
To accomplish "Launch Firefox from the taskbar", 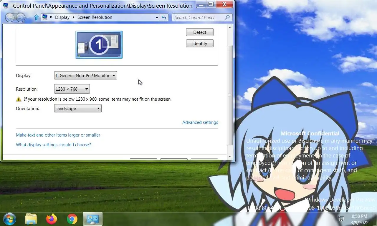I will [52, 219].
